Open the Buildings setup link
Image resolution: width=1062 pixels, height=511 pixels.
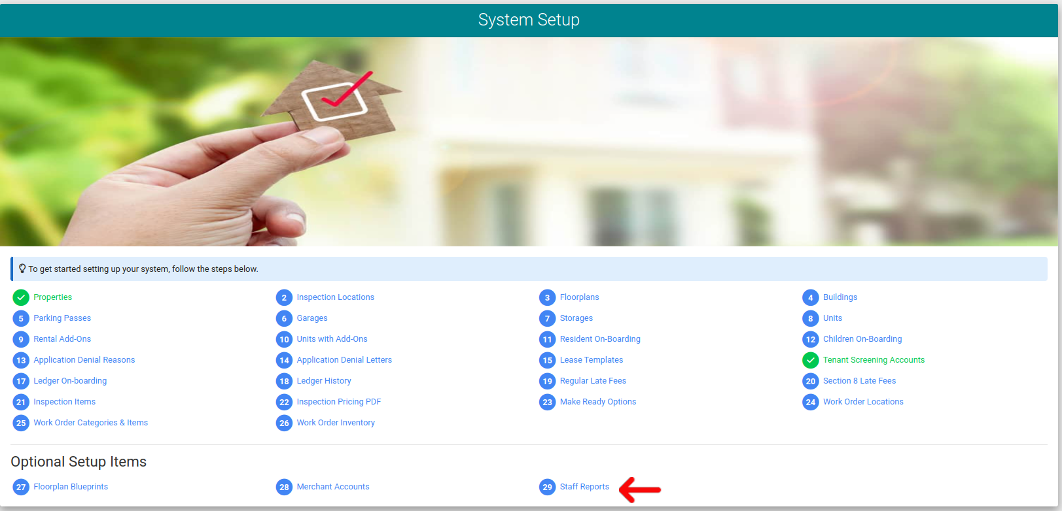point(840,297)
